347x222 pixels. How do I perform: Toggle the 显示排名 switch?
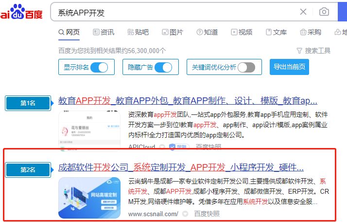[x=99, y=67]
